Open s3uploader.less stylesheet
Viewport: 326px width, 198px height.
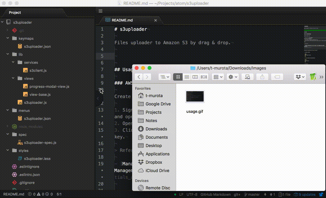37,159
